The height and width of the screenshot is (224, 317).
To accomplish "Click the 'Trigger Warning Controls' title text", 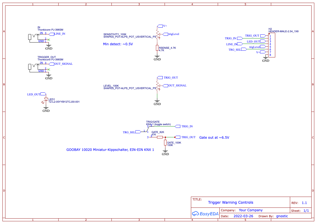I will pos(230,202).
